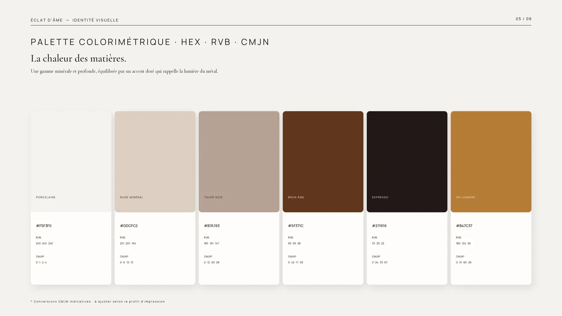The image size is (562, 316).
Task: Select the Espresso color swatch
Action: click(x=407, y=162)
